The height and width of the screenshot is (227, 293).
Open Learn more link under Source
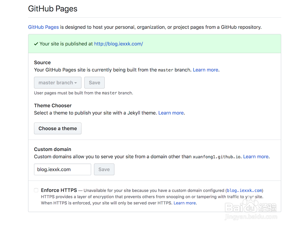pos(205,70)
